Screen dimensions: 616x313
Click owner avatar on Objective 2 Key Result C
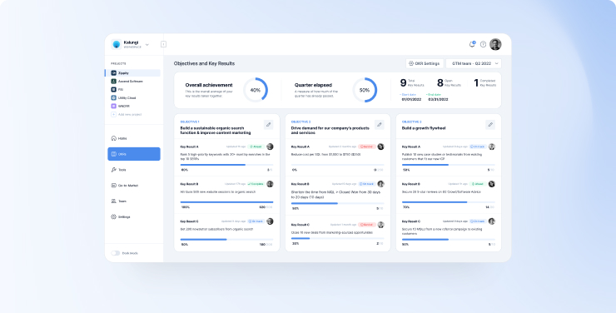380,225
